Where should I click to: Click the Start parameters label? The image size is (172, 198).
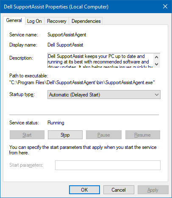click(x=26, y=165)
